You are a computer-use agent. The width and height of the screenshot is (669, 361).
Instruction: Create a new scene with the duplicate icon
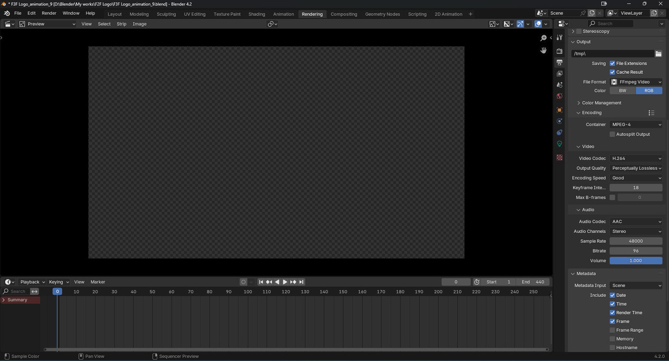tap(592, 13)
